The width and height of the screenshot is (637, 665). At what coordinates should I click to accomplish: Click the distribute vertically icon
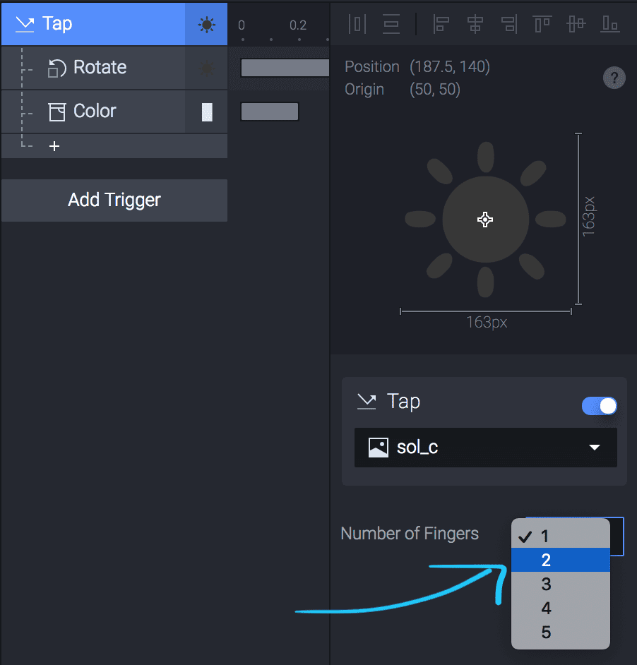click(391, 24)
